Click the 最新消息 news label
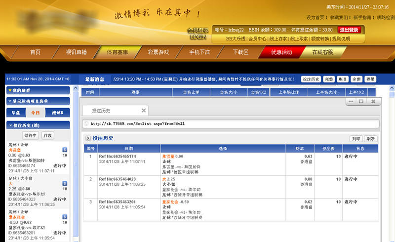395x242 pixels. tap(94, 80)
